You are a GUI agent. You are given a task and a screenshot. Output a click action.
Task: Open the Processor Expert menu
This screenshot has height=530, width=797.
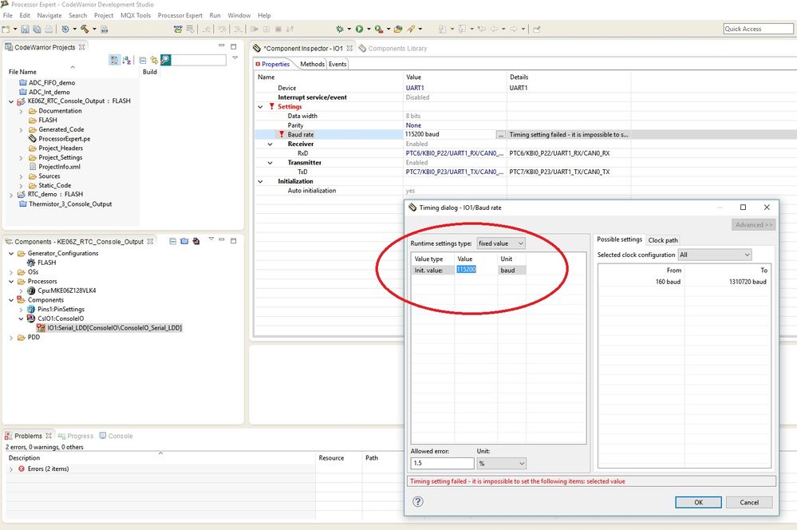(180, 15)
